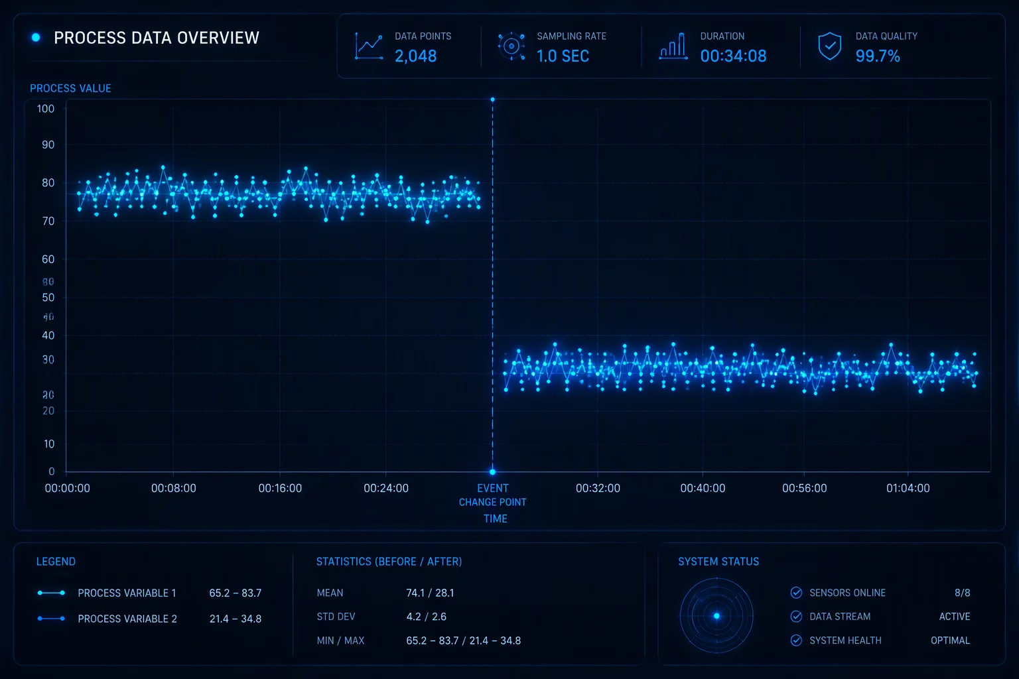Screen dimensions: 1019x679
Task: Click the "8/8" sensors online value
Action: (962, 593)
